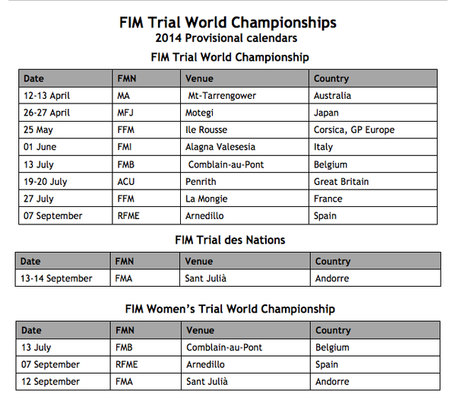Select the La Mongie venue cell
Viewport: 456px width, 404px height.
[245, 199]
